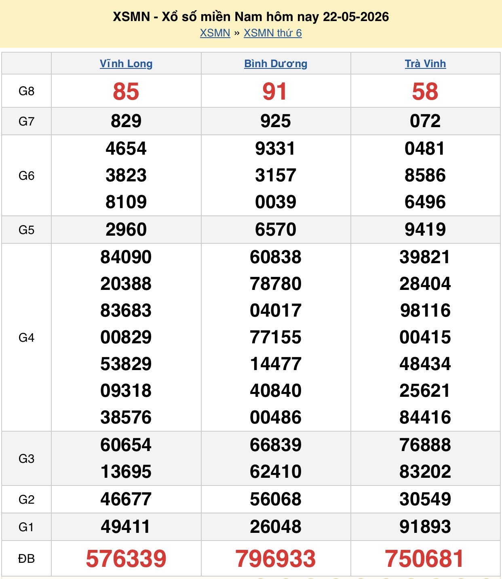The image size is (502, 579).
Task: Click G6 number 9331
Action: [275, 149]
